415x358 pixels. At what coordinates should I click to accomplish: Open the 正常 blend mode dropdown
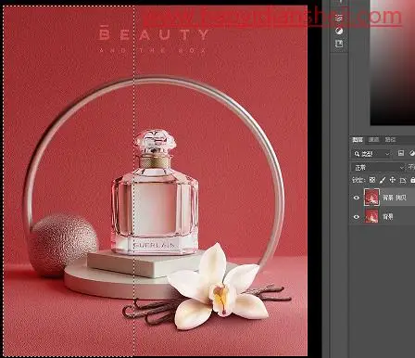(x=378, y=167)
